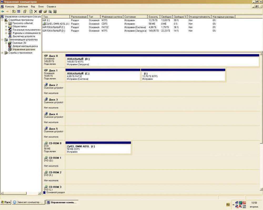Sort by the Свободно % column header
Screen dimensions: 263x210
pos(180,17)
